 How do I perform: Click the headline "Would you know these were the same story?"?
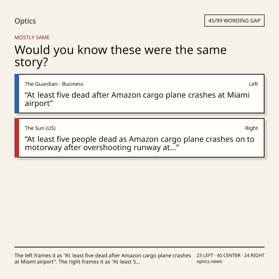pyautogui.click(x=120, y=56)
